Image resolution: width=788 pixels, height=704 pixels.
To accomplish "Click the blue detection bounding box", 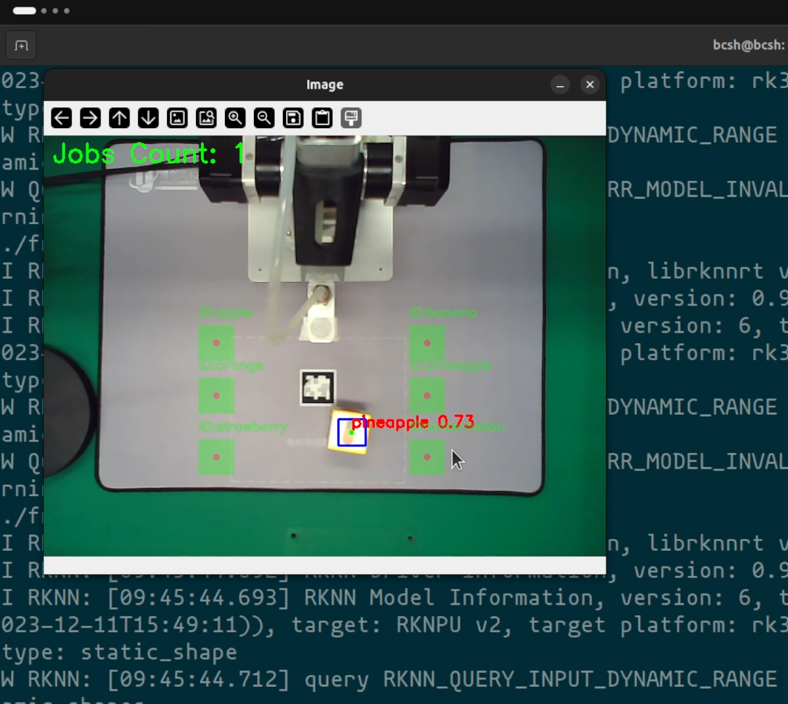I will 352,433.
